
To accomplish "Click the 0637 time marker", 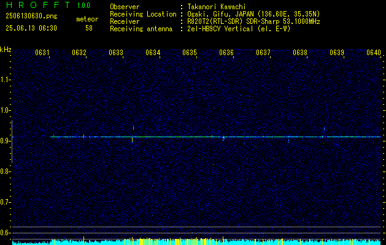I will click(x=263, y=52).
